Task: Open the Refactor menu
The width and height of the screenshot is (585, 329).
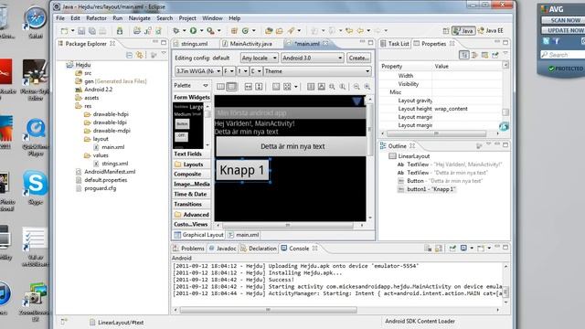Action: 96,18
